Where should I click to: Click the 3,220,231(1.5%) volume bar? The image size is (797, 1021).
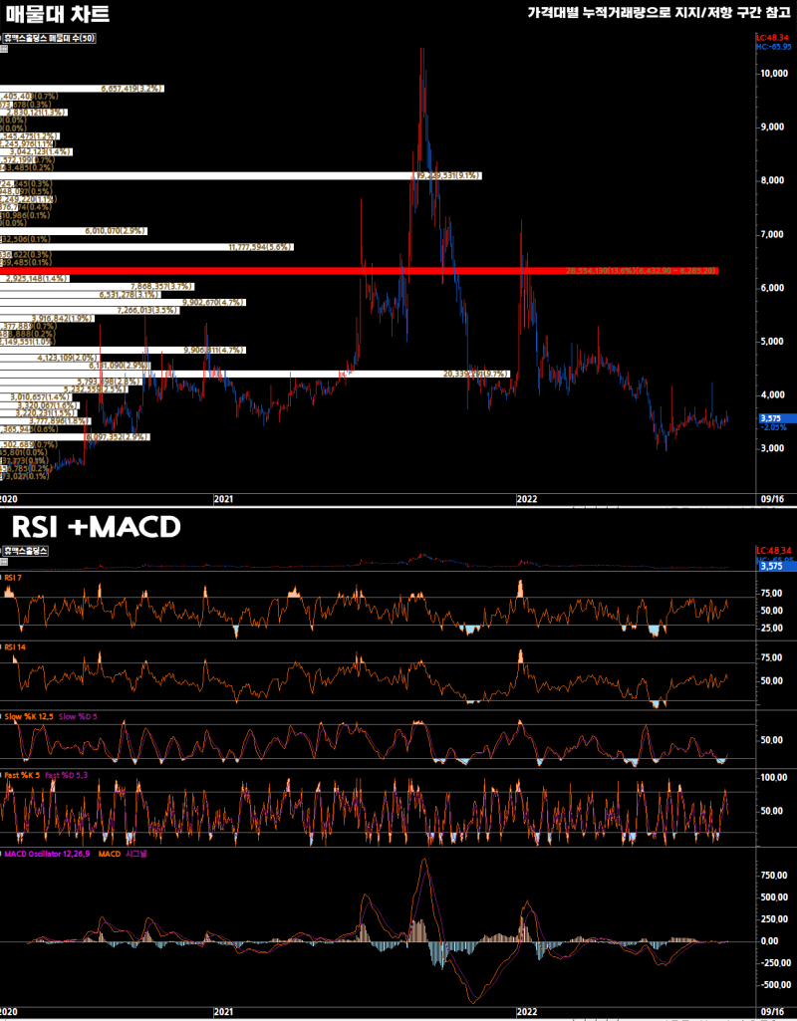pos(39,412)
